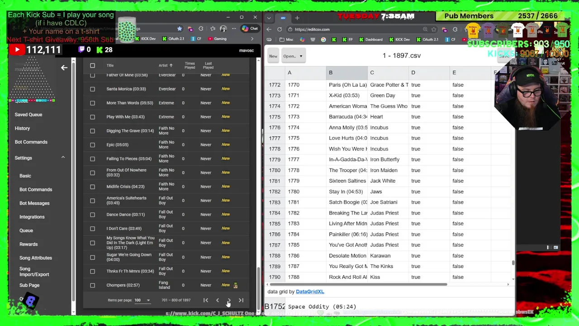The width and height of the screenshot is (579, 326).
Task: Check the box for Santa Monica (03:33)
Action: 92,89
